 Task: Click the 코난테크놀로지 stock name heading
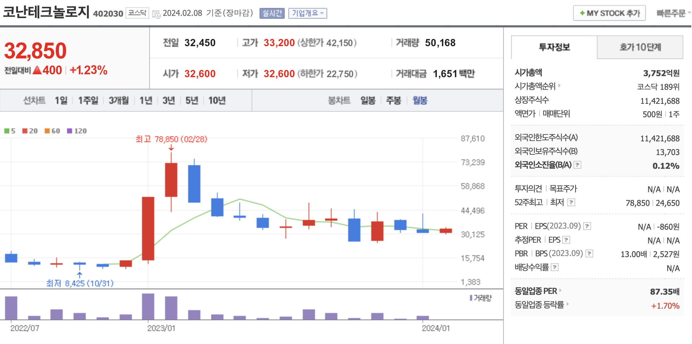point(46,12)
